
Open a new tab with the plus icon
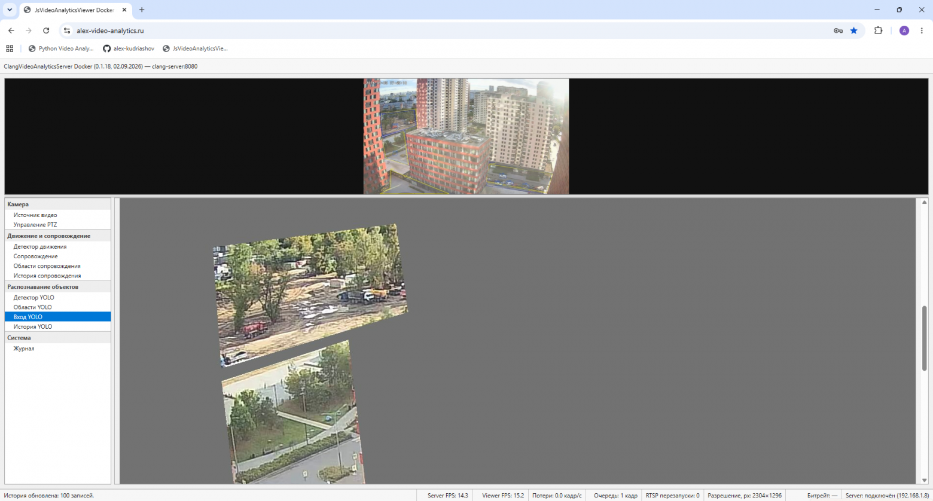[142, 10]
